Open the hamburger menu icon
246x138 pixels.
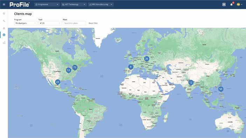tap(4, 5)
